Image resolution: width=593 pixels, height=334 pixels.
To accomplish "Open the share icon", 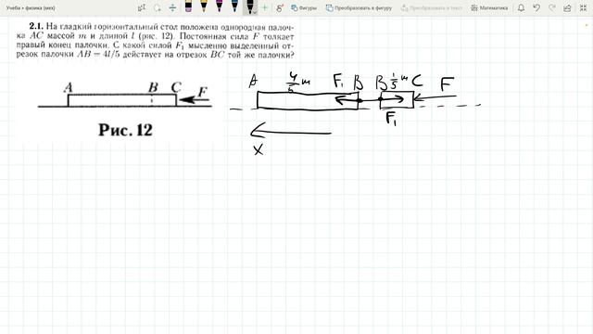I will pyautogui.click(x=567, y=7).
